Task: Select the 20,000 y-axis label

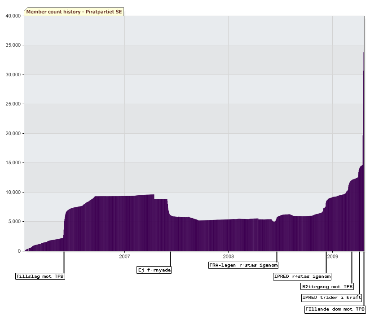Action: pyautogui.click(x=13, y=133)
